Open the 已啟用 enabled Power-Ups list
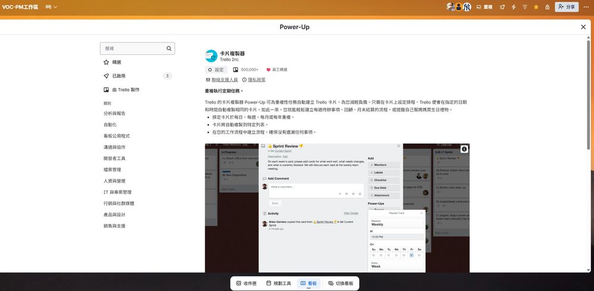The height and width of the screenshot is (291, 594). pos(137,76)
